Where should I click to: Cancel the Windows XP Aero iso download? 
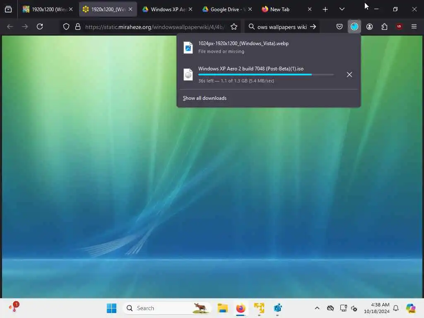(x=349, y=75)
